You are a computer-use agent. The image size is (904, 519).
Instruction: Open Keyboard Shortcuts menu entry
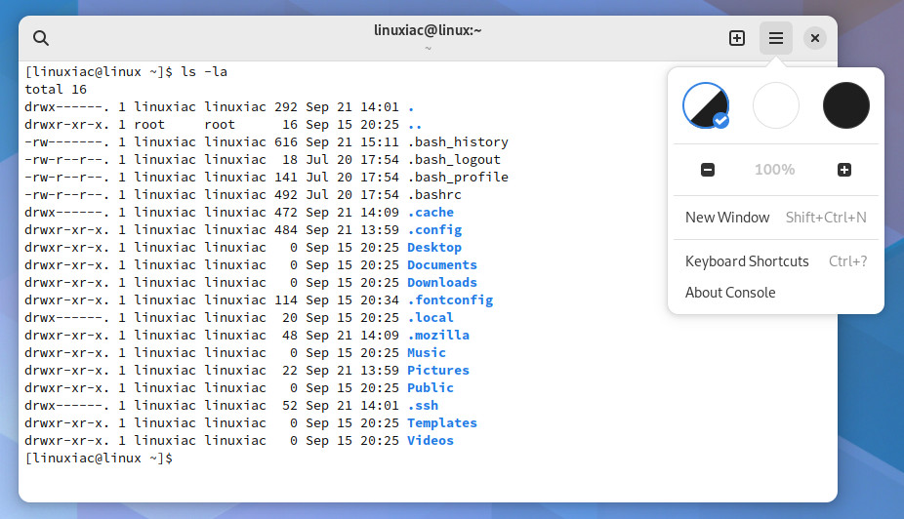point(776,260)
